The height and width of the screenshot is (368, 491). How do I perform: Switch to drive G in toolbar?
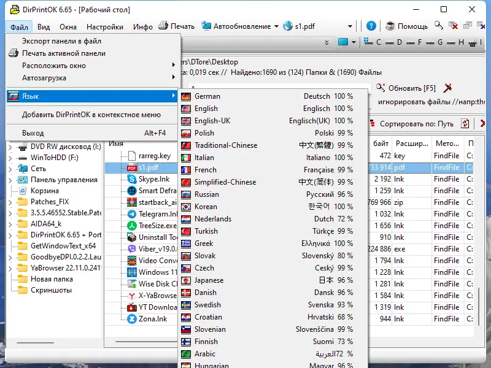[435, 42]
